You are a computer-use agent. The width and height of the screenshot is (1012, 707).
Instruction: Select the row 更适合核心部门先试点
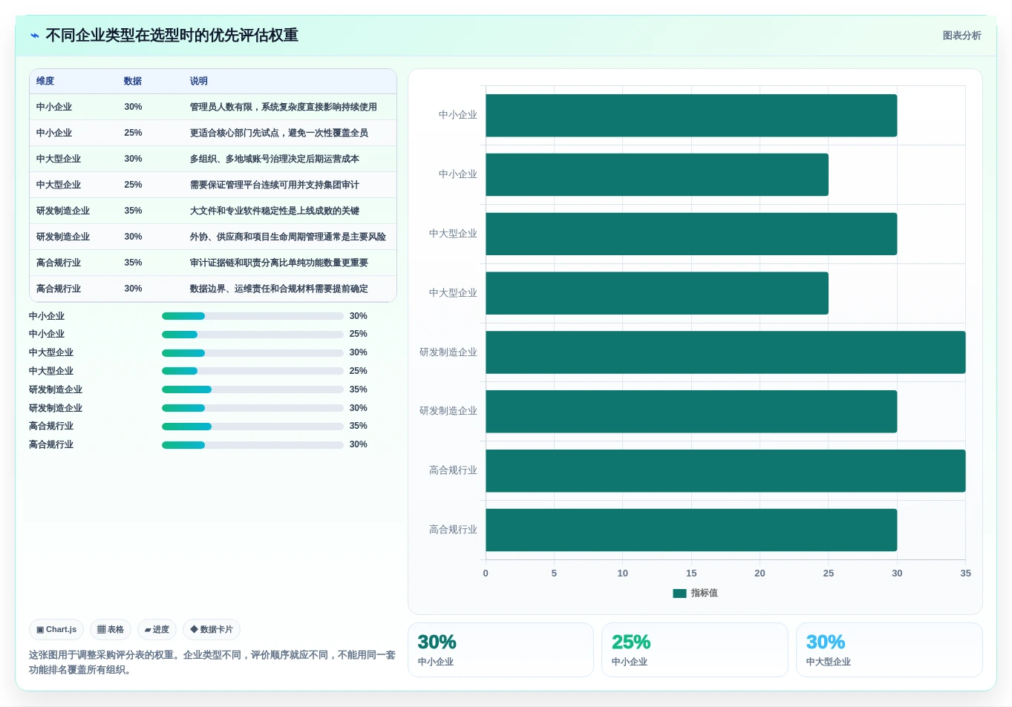tap(213, 133)
